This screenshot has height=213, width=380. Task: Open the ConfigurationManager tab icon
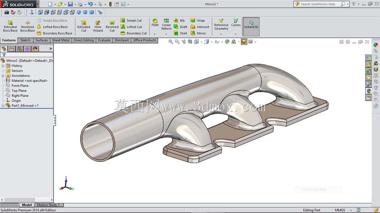click(19, 49)
